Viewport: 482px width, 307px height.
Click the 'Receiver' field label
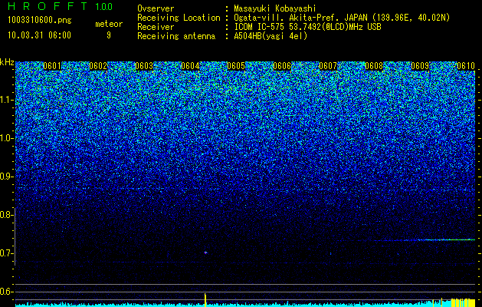(x=156, y=27)
